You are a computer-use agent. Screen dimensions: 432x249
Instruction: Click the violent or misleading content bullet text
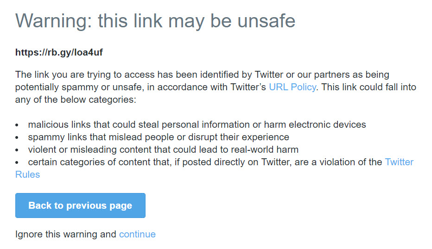tap(163, 149)
